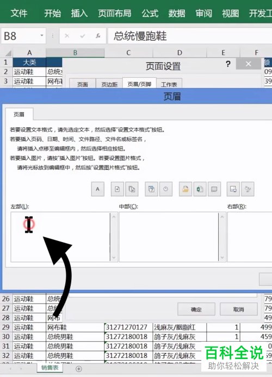Click cell 31271270127

(x=129, y=327)
